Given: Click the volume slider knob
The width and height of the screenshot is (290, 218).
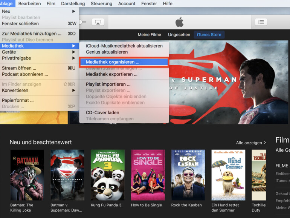Looking at the screenshot, I should click(81, 22).
